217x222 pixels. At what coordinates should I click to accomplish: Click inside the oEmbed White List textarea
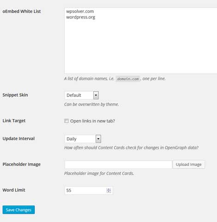pyautogui.click(x=140, y=41)
